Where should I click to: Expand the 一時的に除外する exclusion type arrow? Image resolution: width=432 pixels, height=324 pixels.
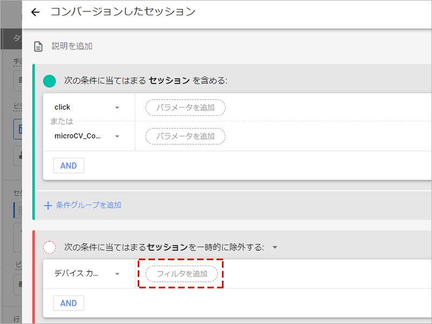[275, 248]
